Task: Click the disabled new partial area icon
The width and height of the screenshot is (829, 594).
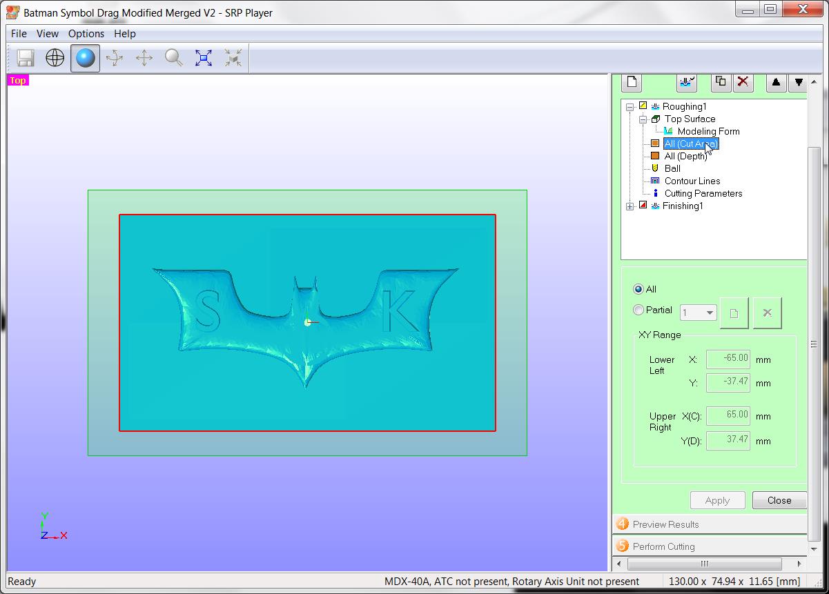Action: click(734, 313)
